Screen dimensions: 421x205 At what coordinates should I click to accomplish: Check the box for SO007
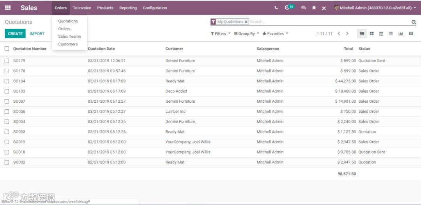(7, 102)
